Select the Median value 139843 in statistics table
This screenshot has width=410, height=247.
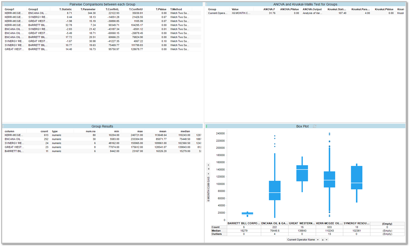pyautogui.click(x=302, y=231)
